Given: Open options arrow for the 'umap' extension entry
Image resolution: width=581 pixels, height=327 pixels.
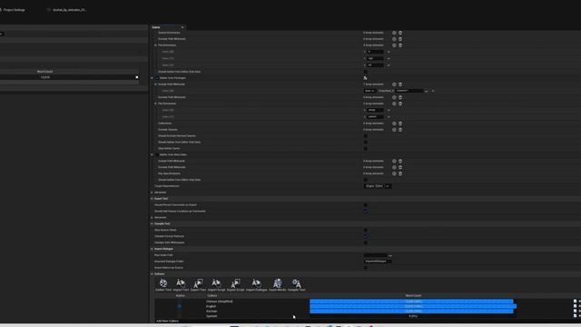Looking at the screenshot, I should point(389,110).
